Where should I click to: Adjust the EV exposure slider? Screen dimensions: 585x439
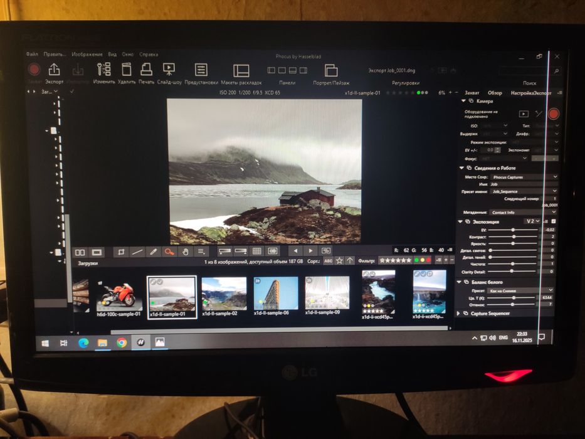pos(513,230)
